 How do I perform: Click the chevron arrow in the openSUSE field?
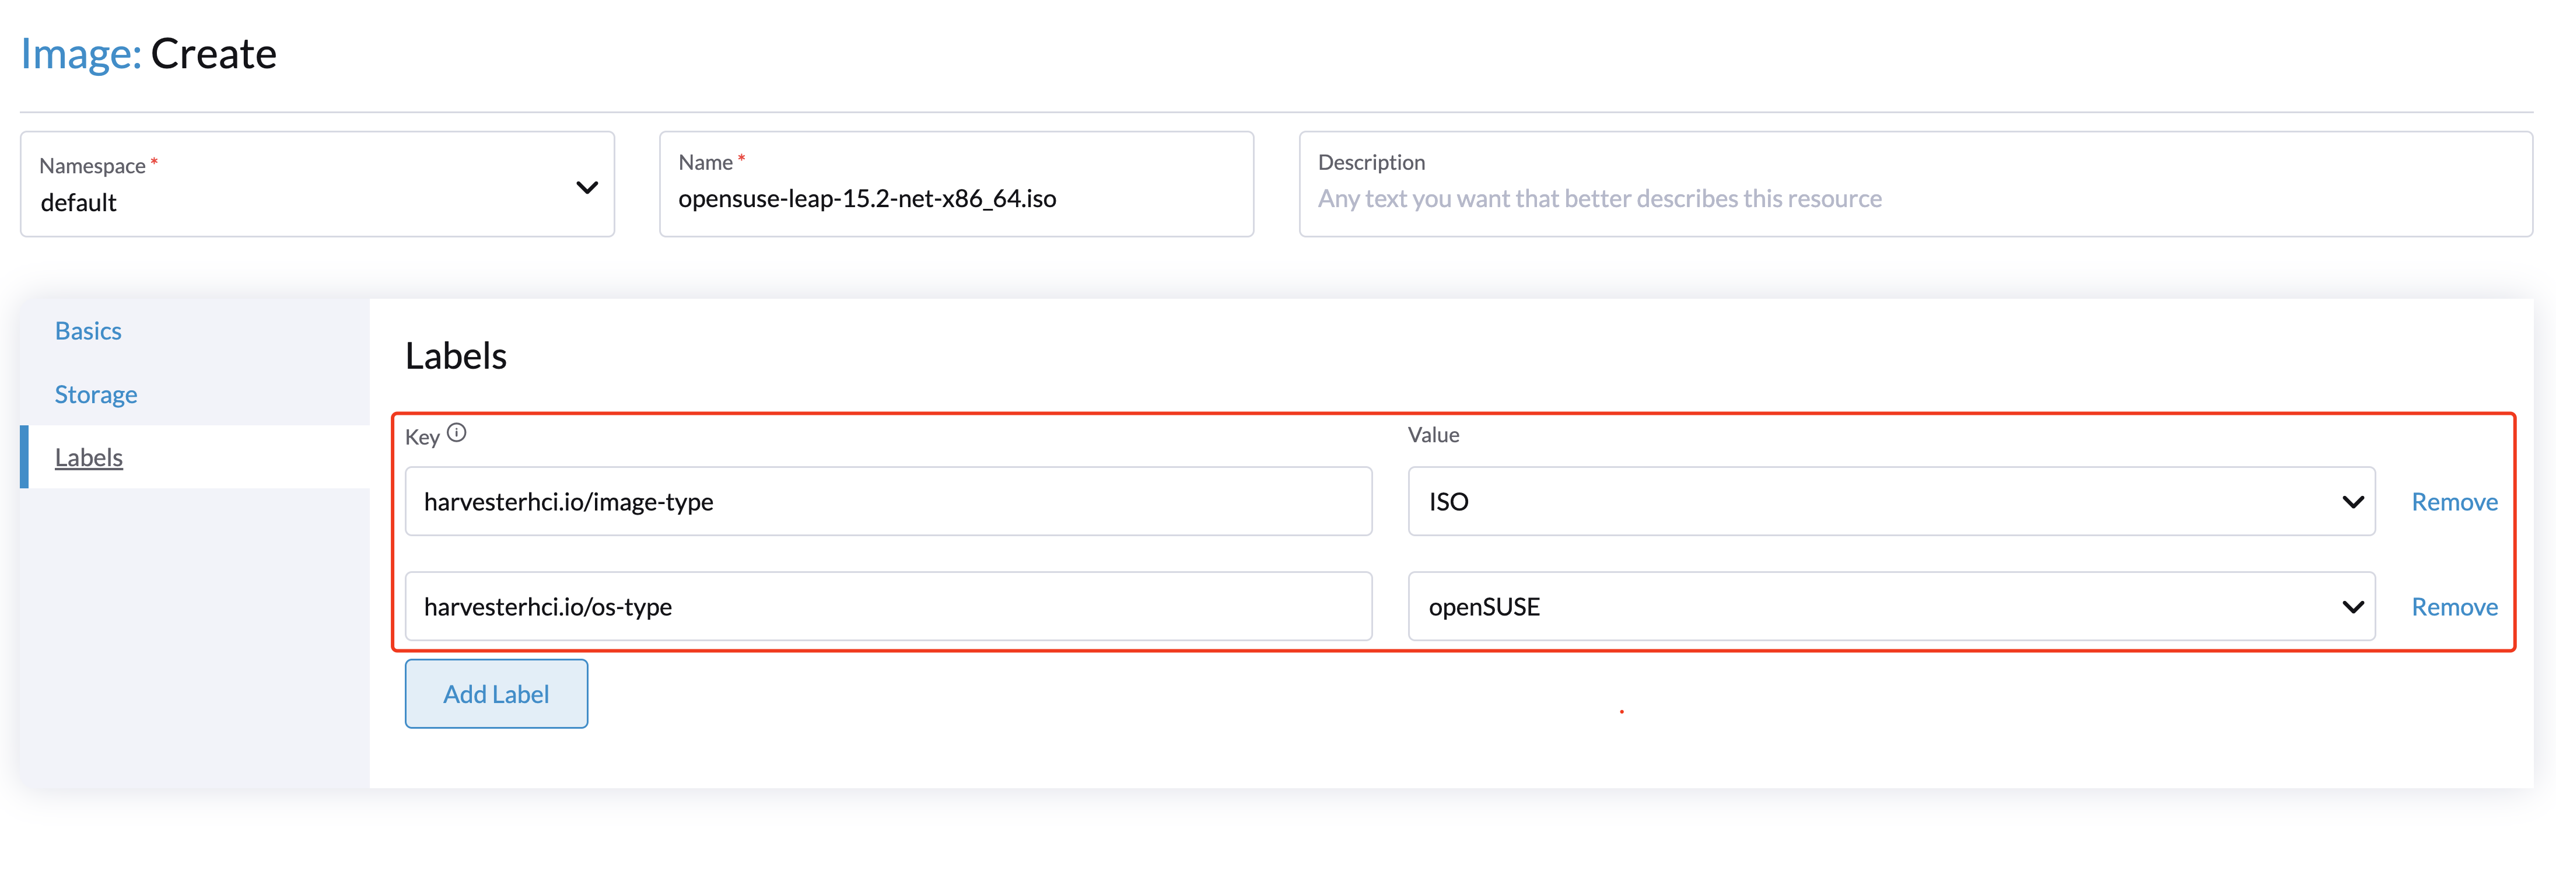pyautogui.click(x=2352, y=607)
